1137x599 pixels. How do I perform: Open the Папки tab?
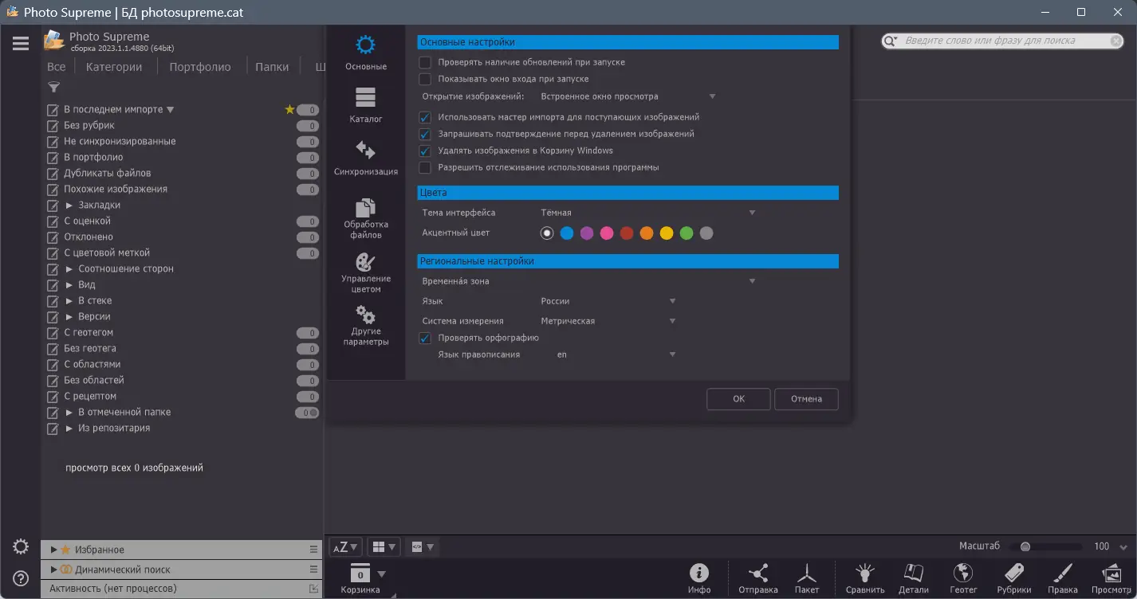[272, 67]
